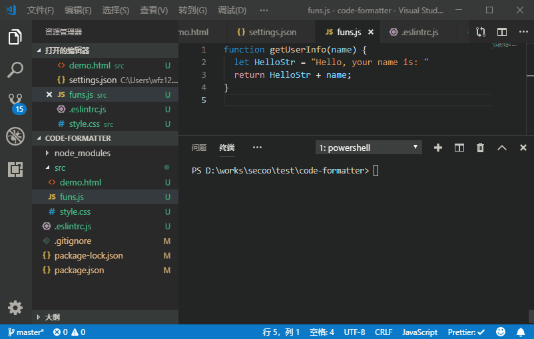Open the Extensions view in activity bar
This screenshot has height=339, width=534.
coord(15,169)
